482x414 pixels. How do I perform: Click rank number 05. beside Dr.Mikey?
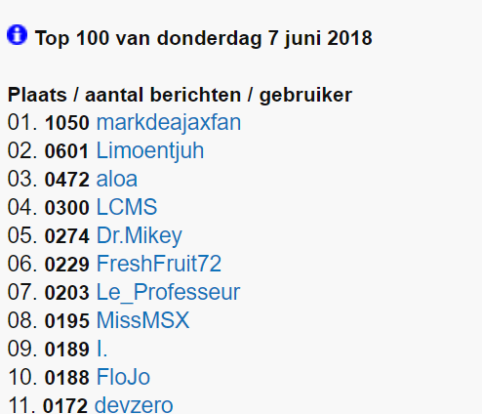[x=22, y=235]
